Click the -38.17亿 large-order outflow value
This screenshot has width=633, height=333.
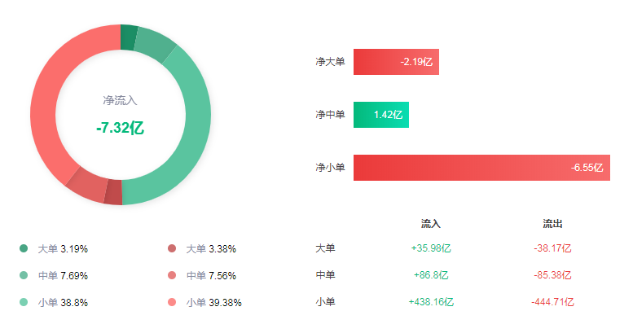tap(553, 248)
